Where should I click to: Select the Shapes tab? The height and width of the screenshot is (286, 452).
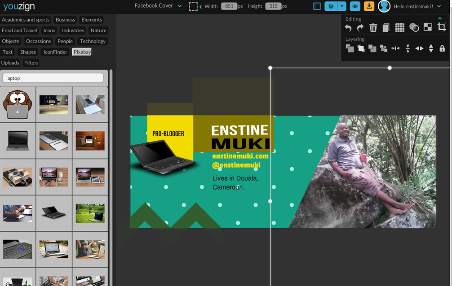28,52
